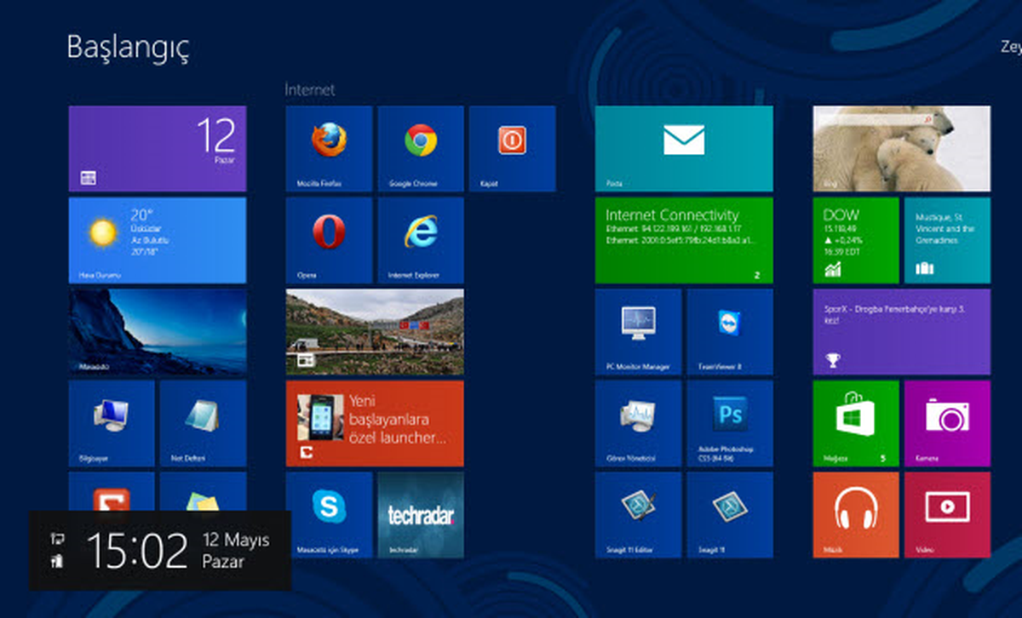Open the Bing polar bear tile
The width and height of the screenshot is (1022, 618).
click(x=902, y=149)
